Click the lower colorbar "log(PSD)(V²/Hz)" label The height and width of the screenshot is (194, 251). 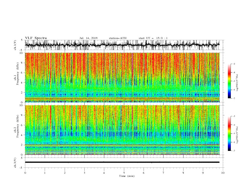pyautogui.click(x=237, y=135)
